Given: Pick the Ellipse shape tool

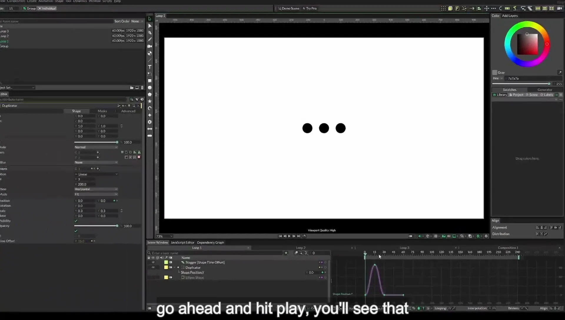Looking at the screenshot, I should click(x=149, y=88).
